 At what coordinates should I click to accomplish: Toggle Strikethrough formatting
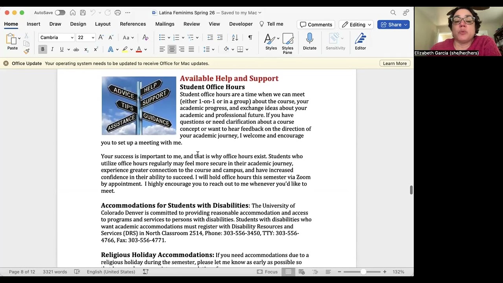[76, 49]
